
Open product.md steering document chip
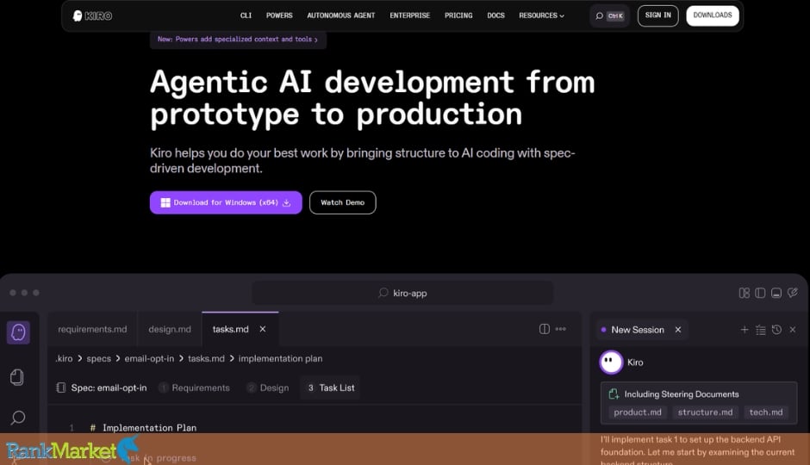(x=638, y=412)
